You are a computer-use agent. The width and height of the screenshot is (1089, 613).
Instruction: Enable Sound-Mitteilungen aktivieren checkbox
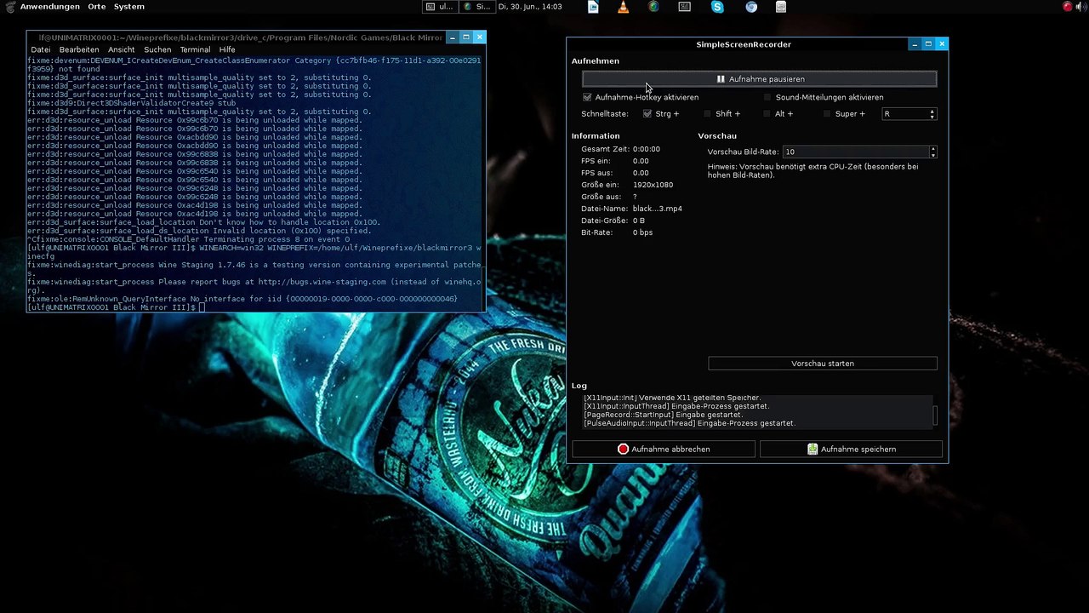click(767, 97)
